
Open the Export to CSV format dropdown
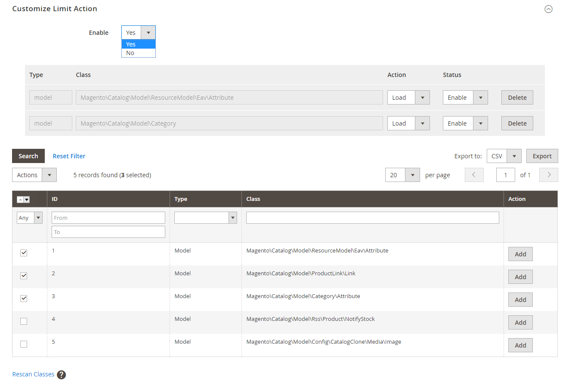tap(504, 156)
